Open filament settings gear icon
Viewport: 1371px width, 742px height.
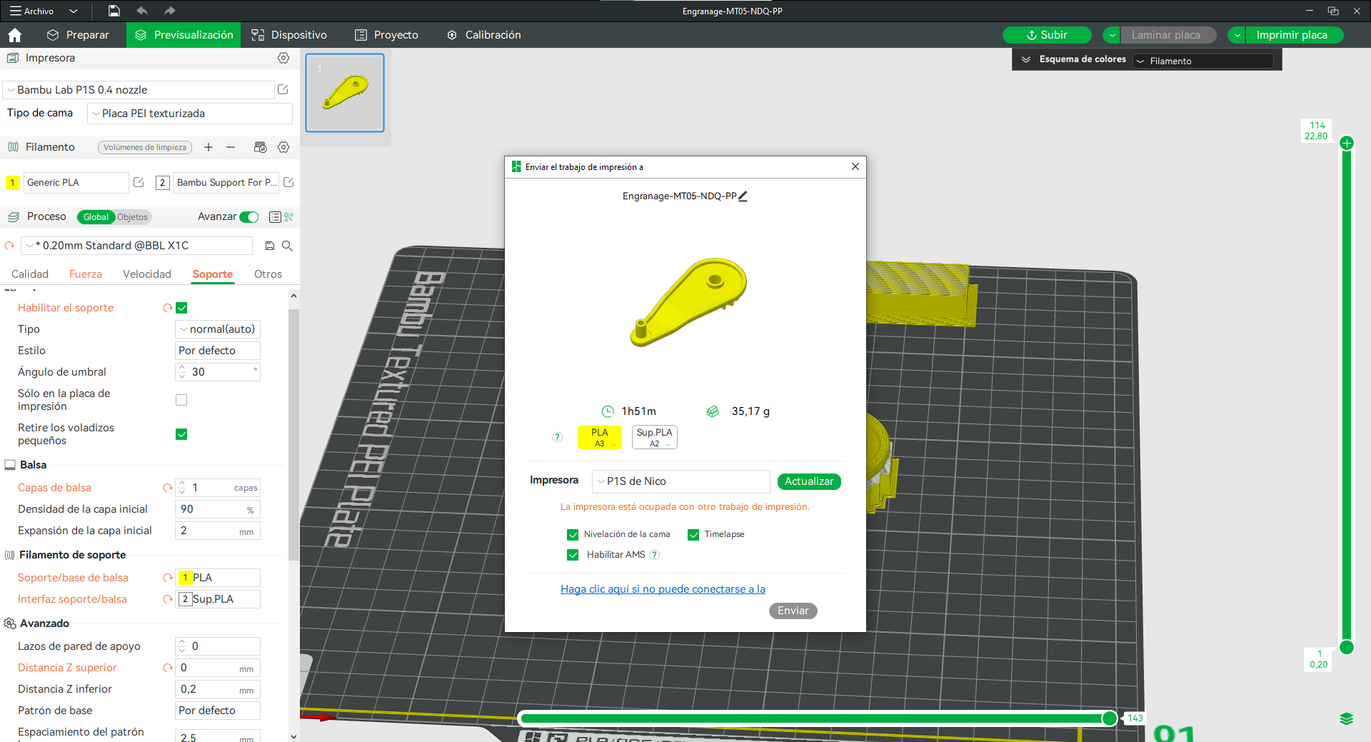(283, 147)
